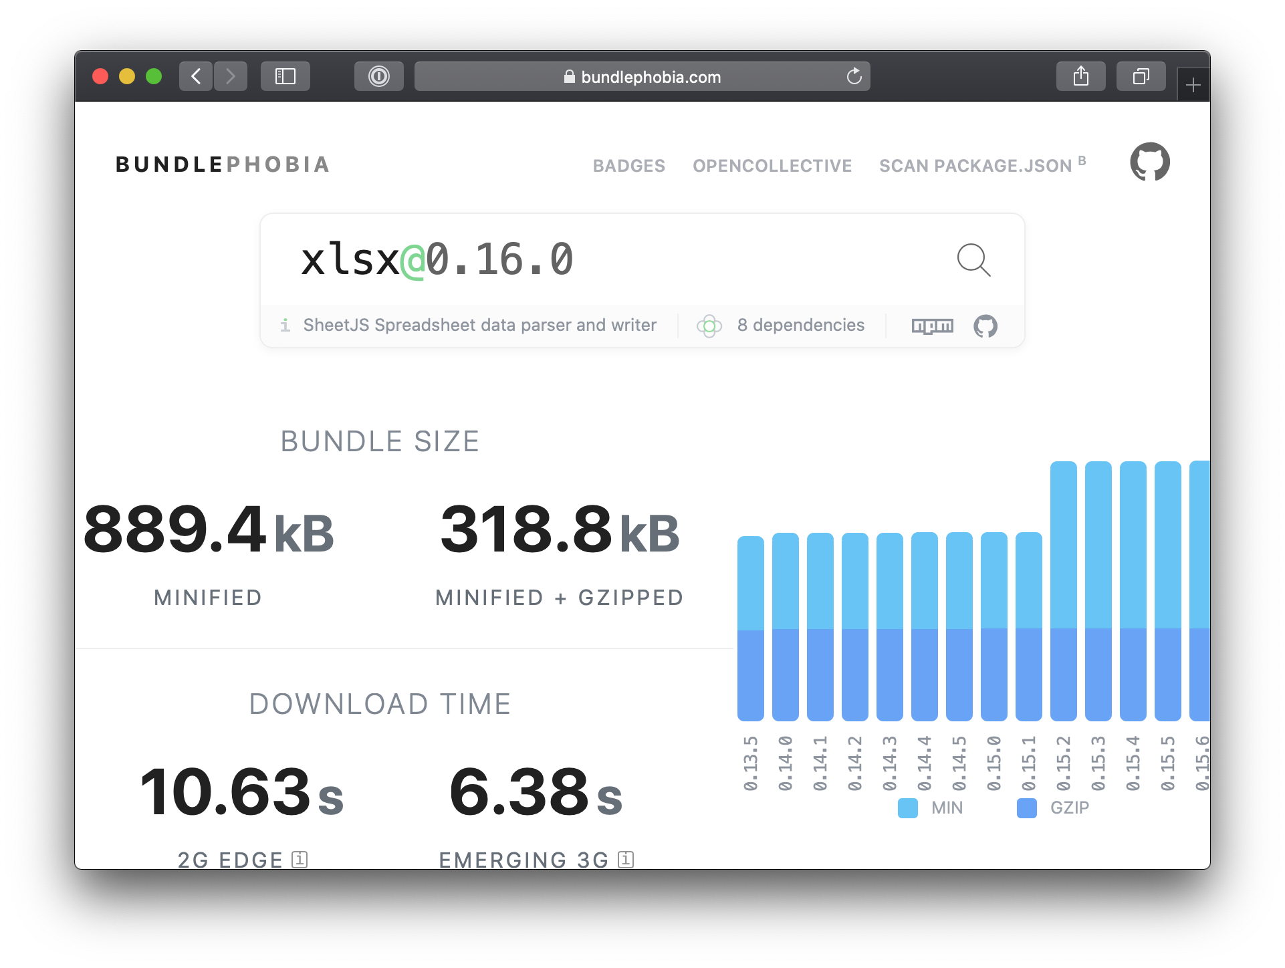The image size is (1285, 968).
Task: Reload the page with refresh icon
Action: pyautogui.click(x=854, y=76)
